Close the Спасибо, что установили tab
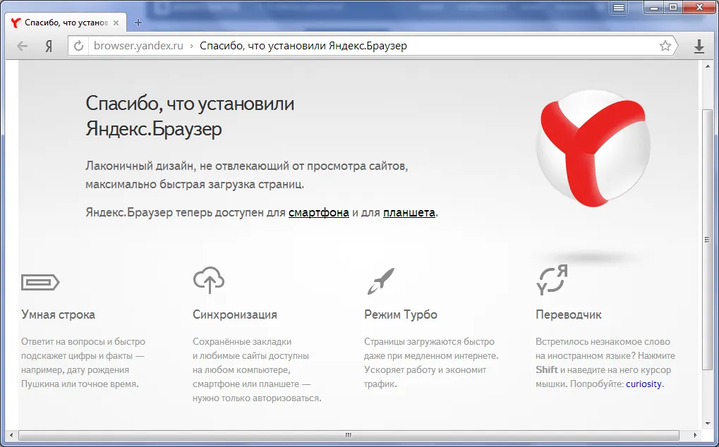 (x=116, y=23)
